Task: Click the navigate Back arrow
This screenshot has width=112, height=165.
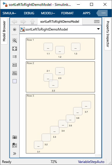Action: [14, 22]
